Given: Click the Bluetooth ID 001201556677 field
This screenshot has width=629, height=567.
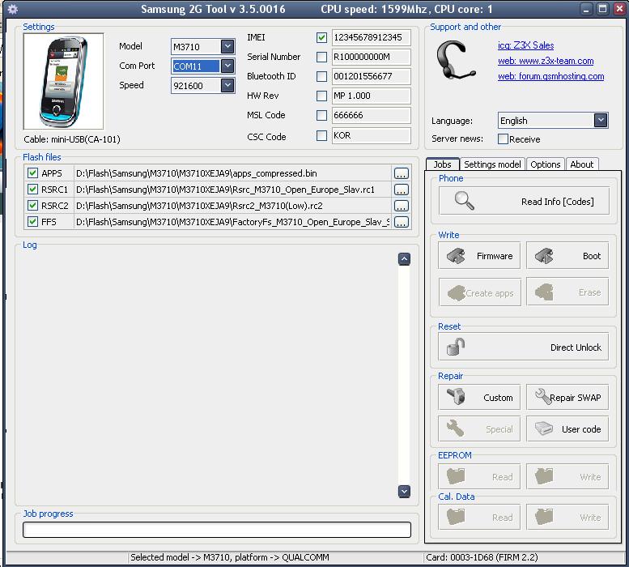Looking at the screenshot, I should point(371,76).
